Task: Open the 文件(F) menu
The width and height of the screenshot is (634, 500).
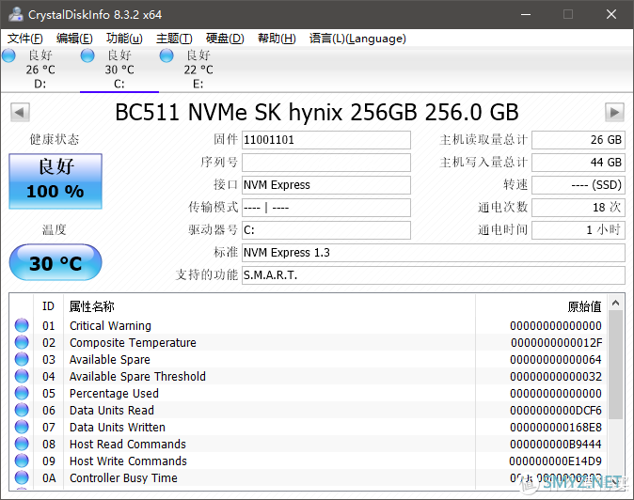Action: [25, 39]
